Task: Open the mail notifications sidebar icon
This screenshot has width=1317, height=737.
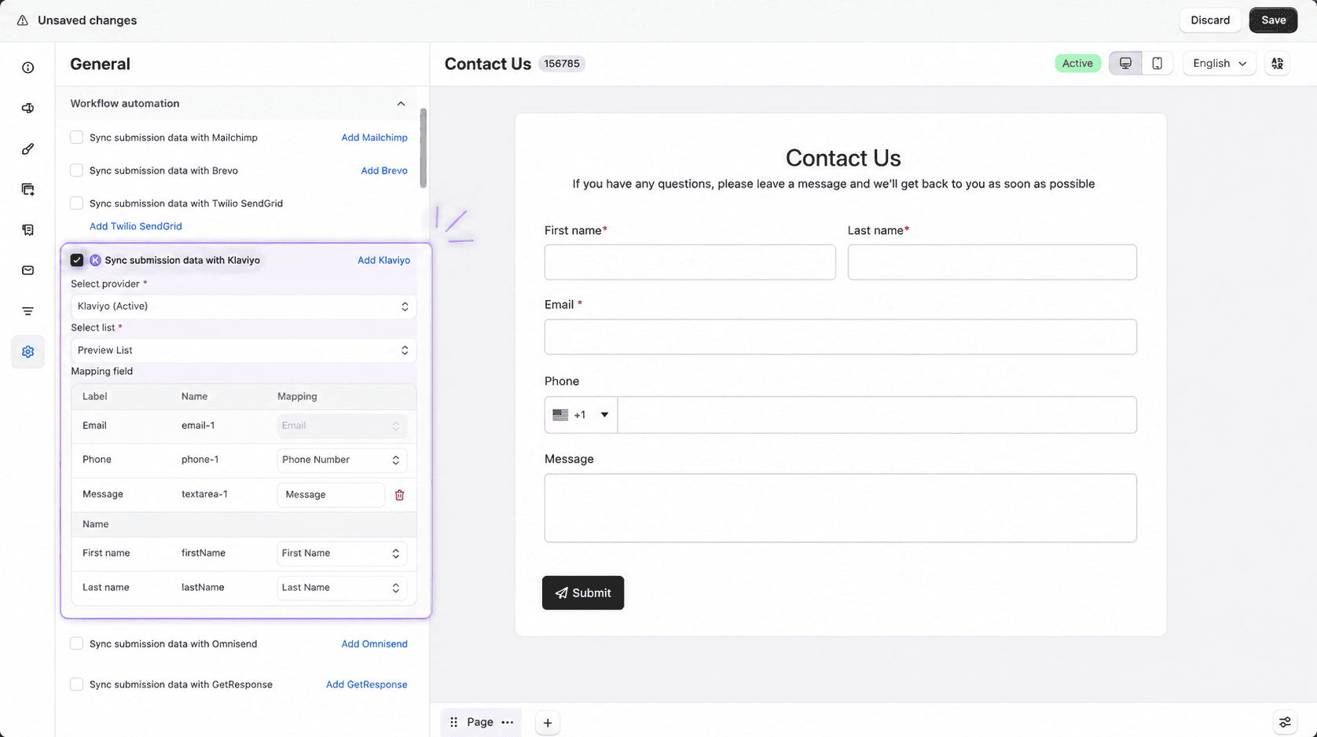Action: coord(28,270)
